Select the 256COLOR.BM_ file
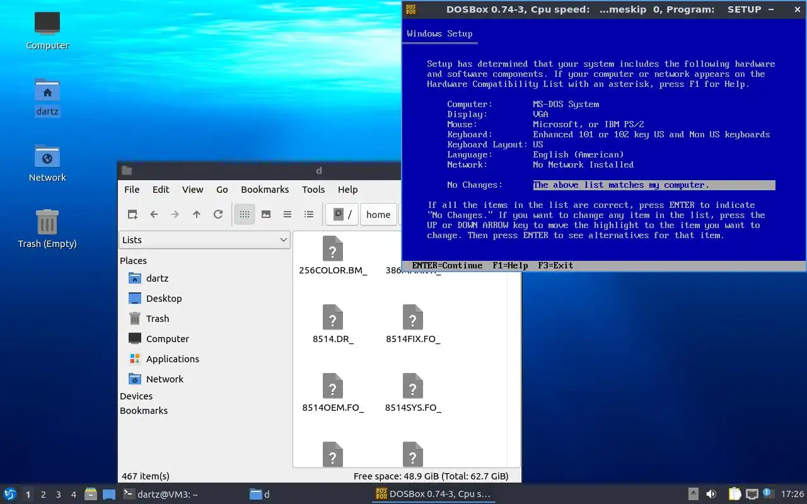The width and height of the screenshot is (807, 504). click(333, 256)
